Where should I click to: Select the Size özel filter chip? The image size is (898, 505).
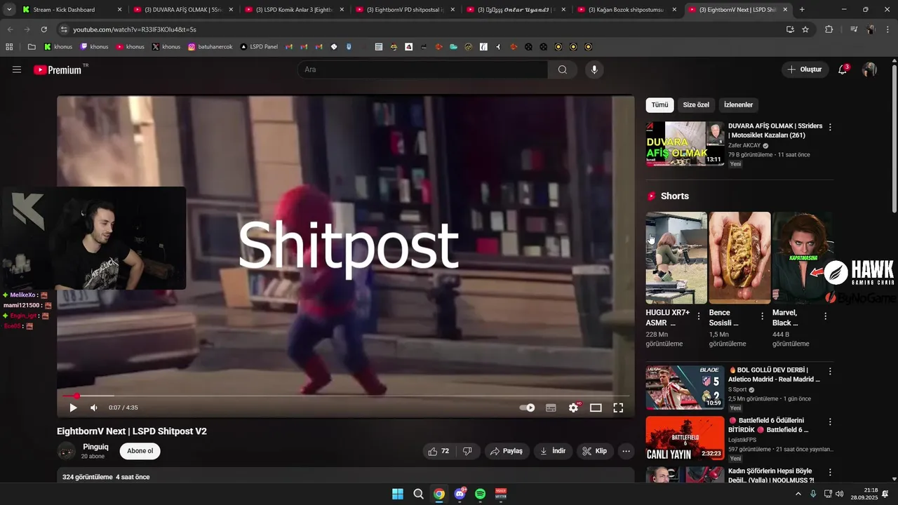696,105
